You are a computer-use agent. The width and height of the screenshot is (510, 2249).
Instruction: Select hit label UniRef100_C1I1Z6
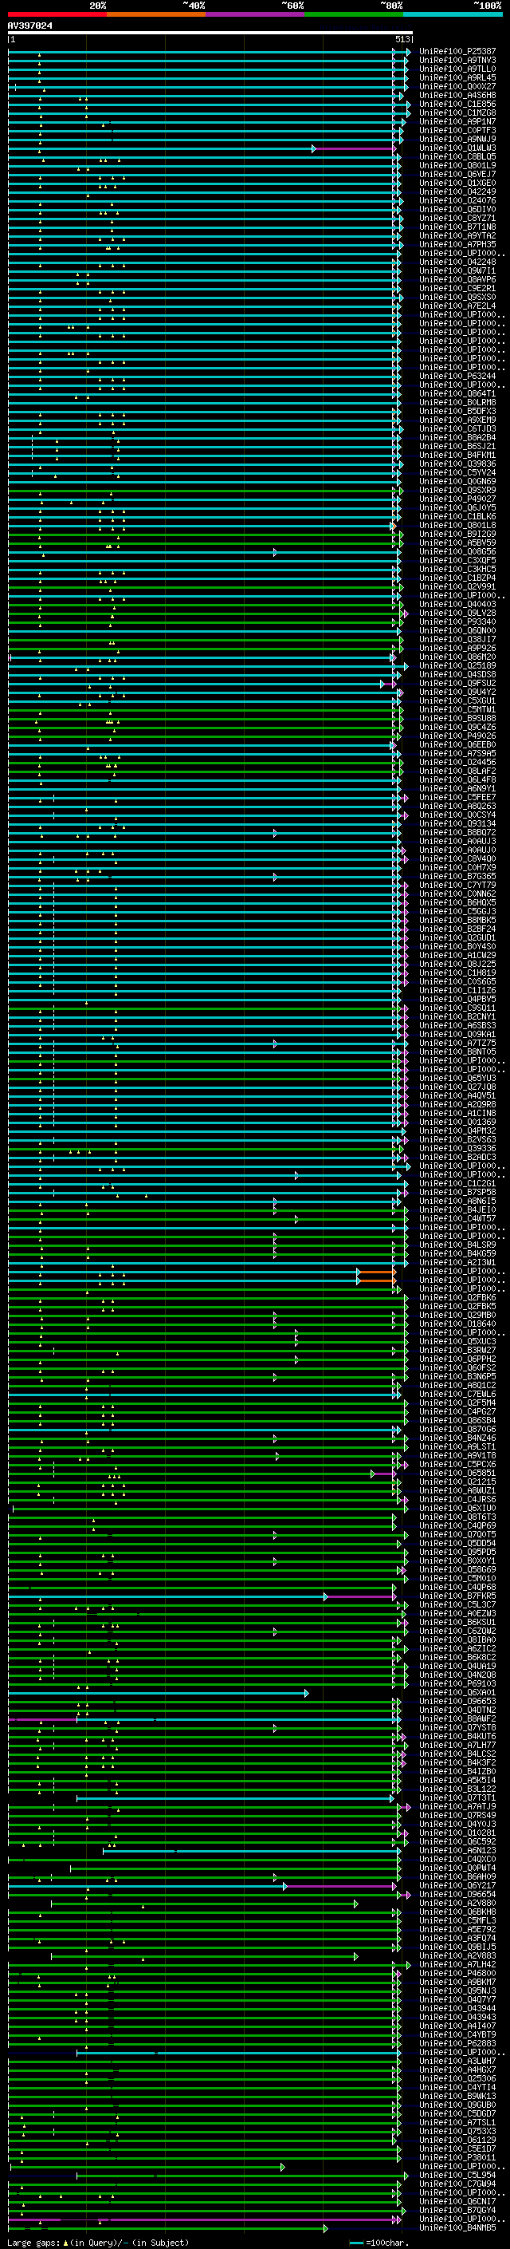pyautogui.click(x=457, y=991)
